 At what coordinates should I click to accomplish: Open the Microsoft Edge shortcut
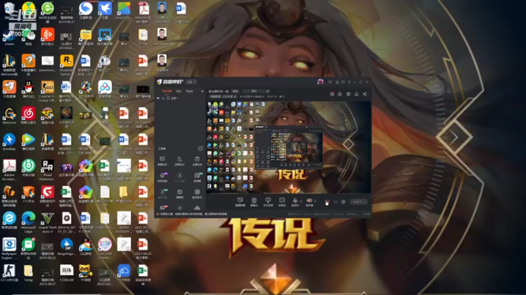pyautogui.click(x=28, y=222)
